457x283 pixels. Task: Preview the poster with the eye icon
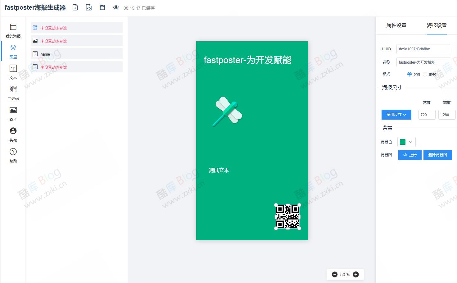point(116,7)
